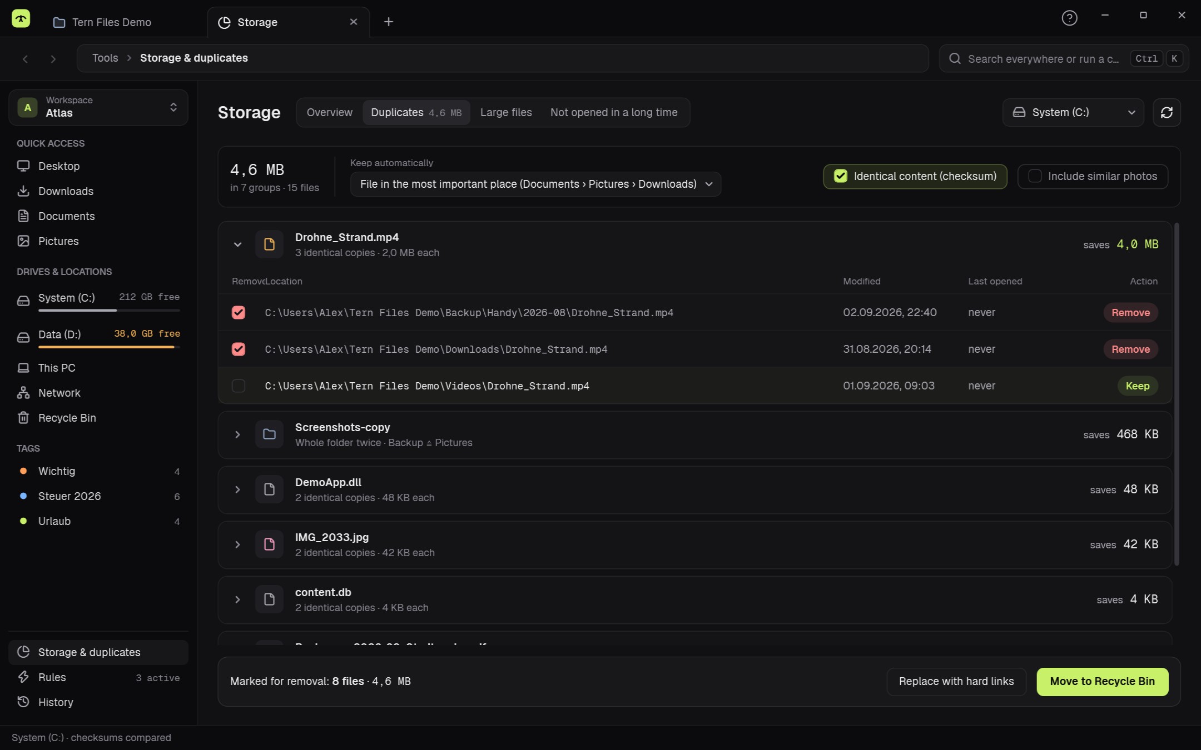
Task: Click the refresh scan icon button
Action: point(1167,113)
